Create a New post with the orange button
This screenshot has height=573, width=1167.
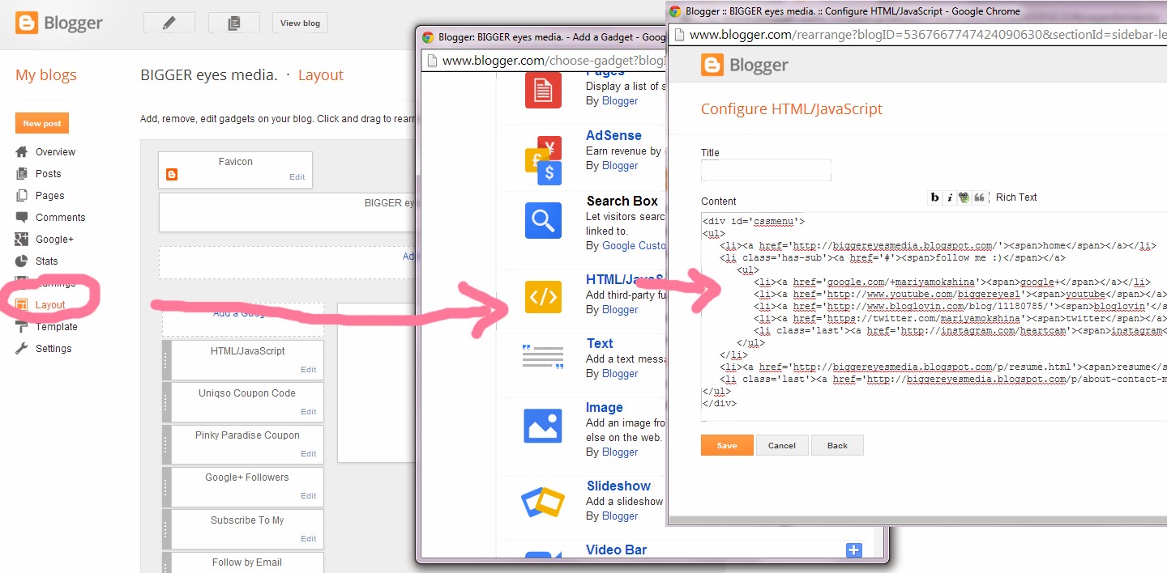coord(41,123)
